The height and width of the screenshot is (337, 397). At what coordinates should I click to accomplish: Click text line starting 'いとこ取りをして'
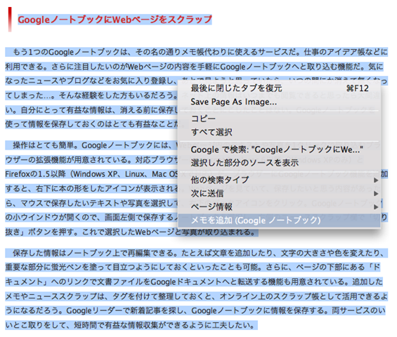[x=131, y=325]
